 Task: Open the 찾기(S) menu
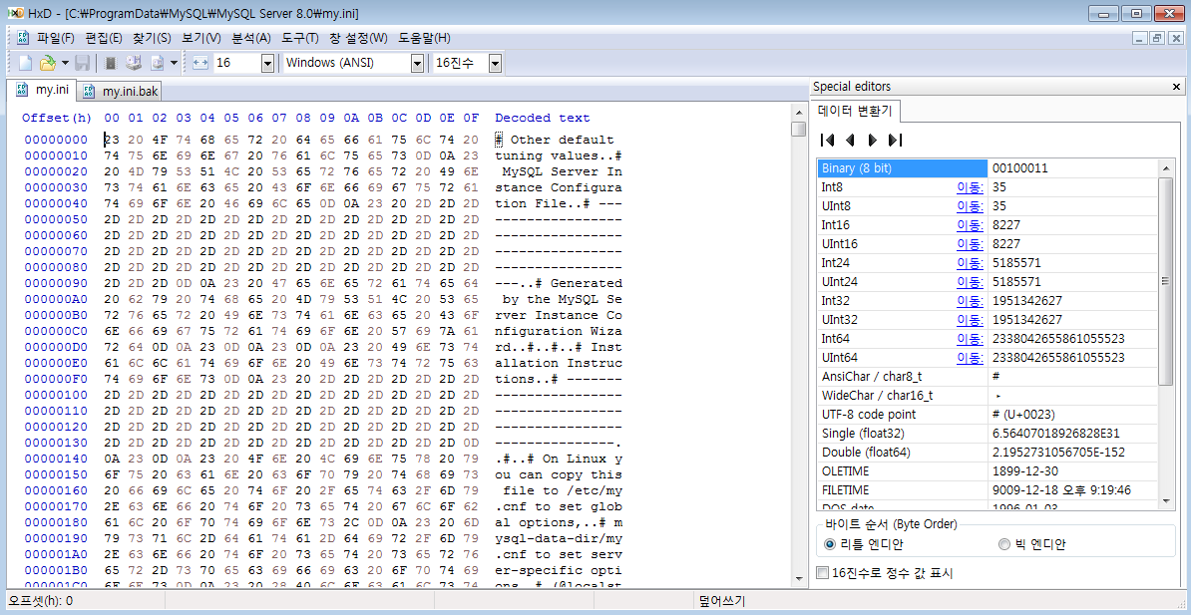[x=152, y=38]
